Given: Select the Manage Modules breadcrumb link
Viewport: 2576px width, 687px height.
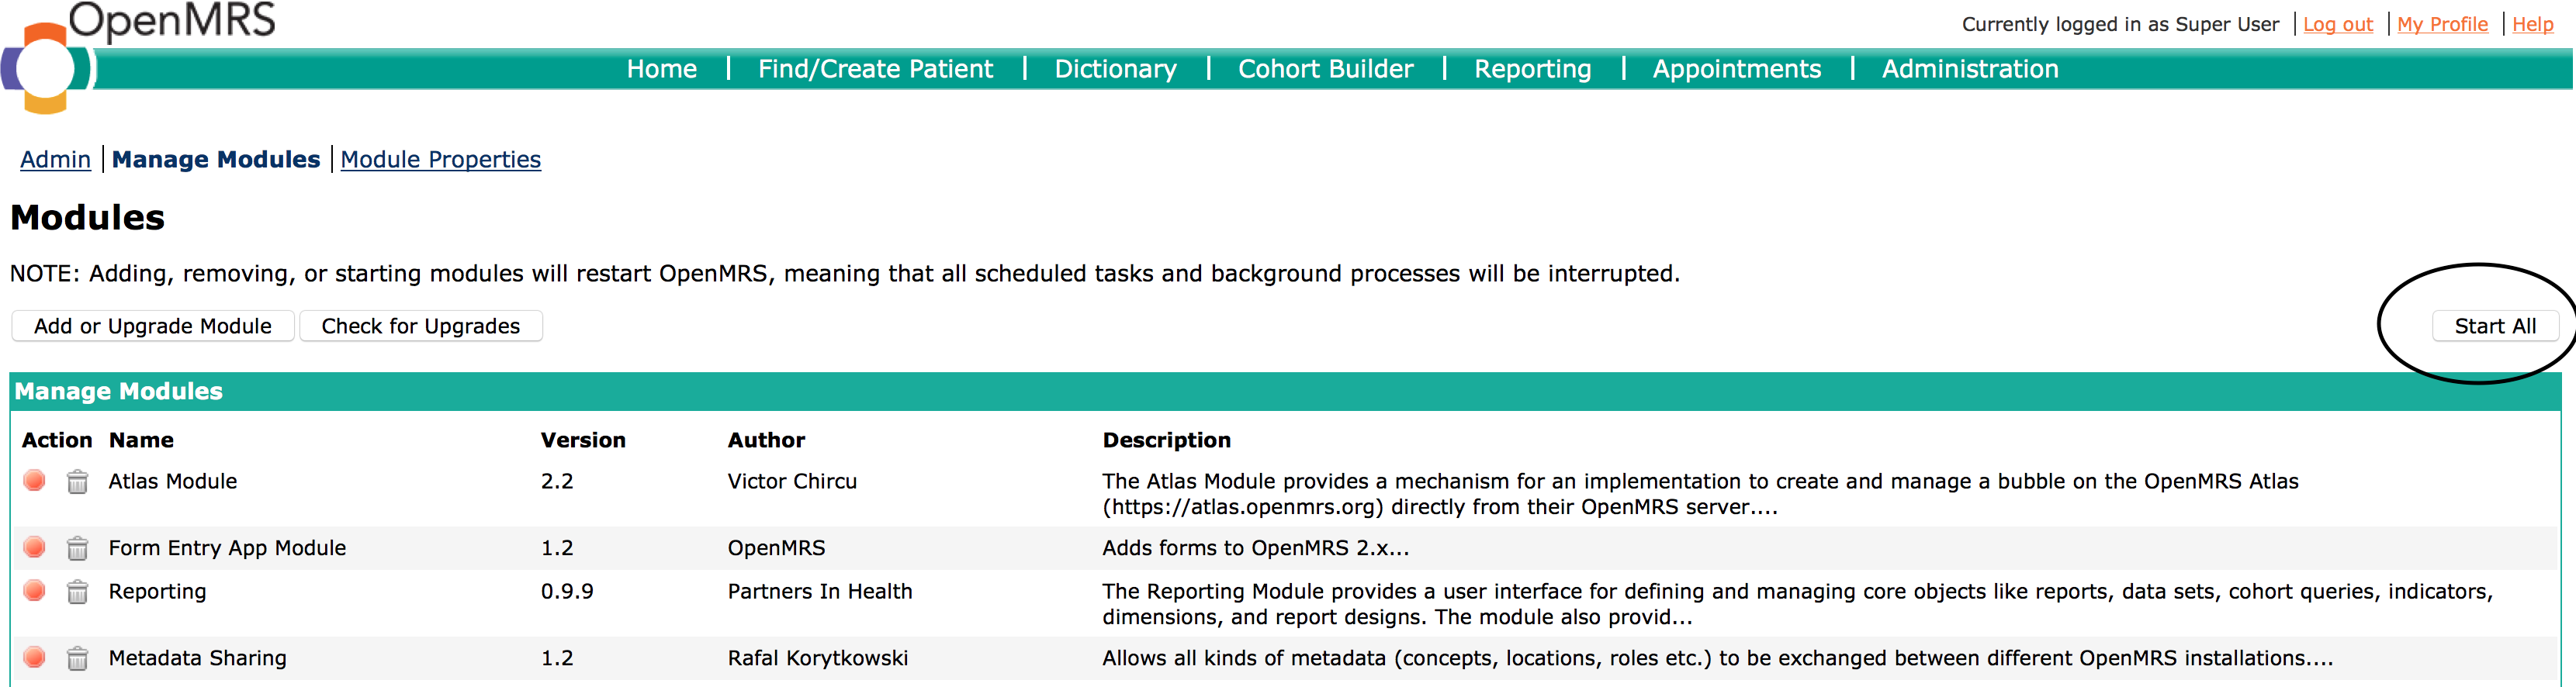Looking at the screenshot, I should [216, 159].
